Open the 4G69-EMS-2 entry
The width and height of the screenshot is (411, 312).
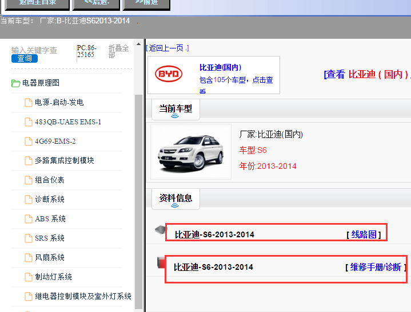(x=55, y=141)
